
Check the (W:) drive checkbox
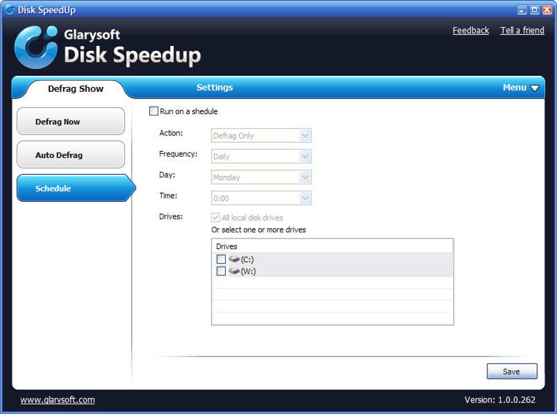pyautogui.click(x=221, y=271)
